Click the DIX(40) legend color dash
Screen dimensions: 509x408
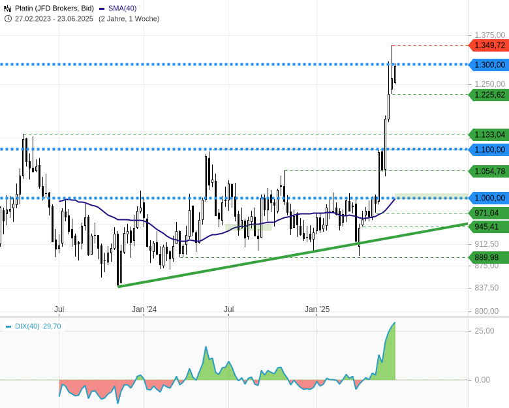[8, 326]
